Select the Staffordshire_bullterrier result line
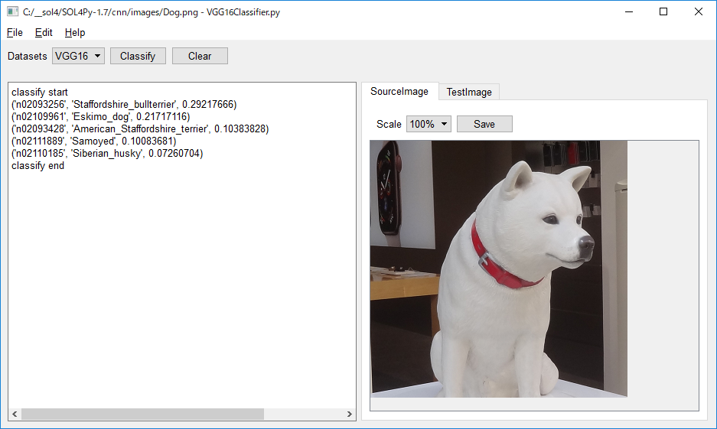717x429 pixels. [x=125, y=105]
